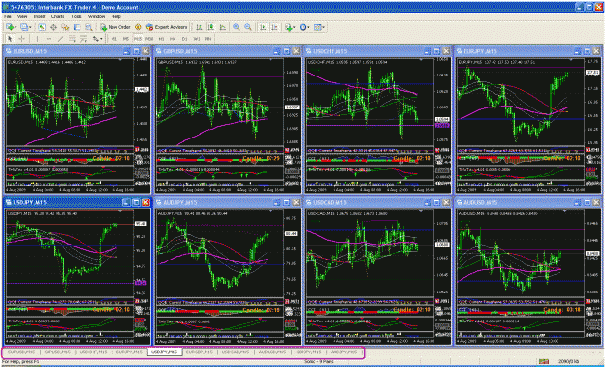Toggle the chart shift option
Image resolution: width=606 pixels, height=367 pixels.
tap(274, 27)
